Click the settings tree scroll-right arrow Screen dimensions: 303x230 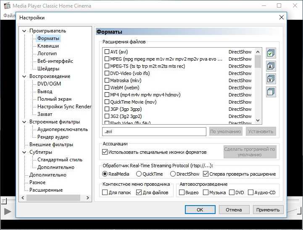point(88,198)
